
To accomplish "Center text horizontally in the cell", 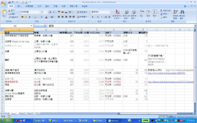I will (x=62, y=17).
